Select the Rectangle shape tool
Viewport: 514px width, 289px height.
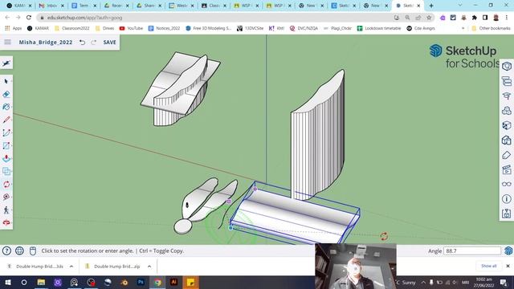6,145
